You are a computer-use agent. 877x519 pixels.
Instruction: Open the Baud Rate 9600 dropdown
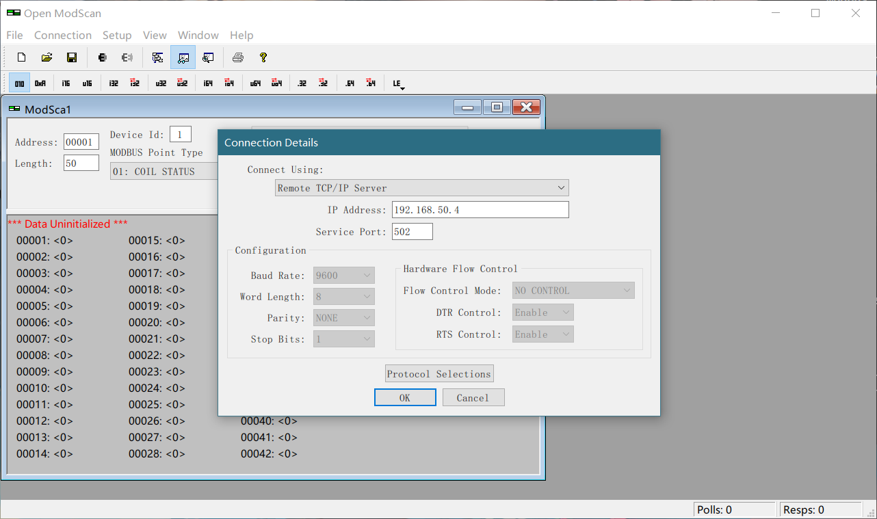(x=343, y=276)
